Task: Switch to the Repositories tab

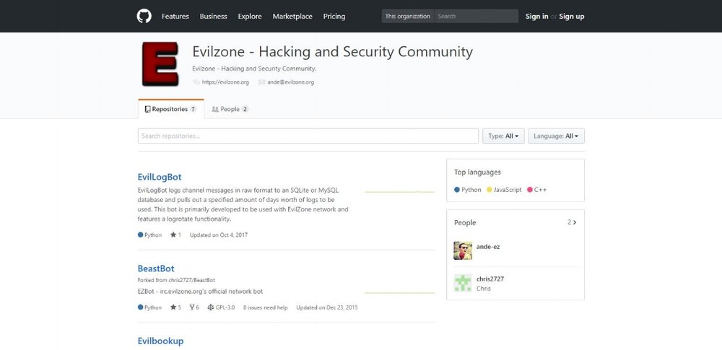Action: point(171,109)
